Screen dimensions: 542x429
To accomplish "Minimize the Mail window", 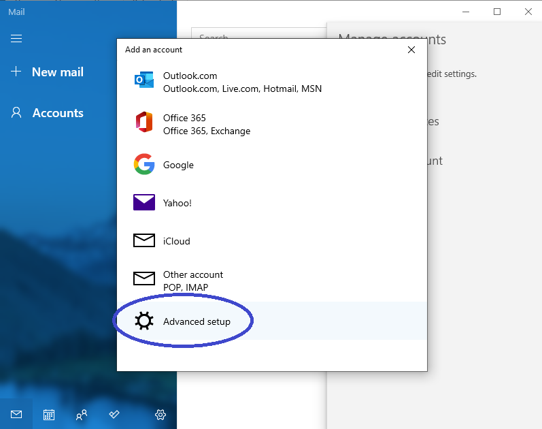I will coord(466,12).
